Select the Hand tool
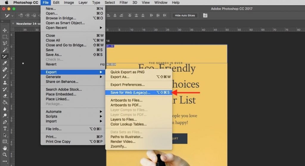 coord(5,148)
